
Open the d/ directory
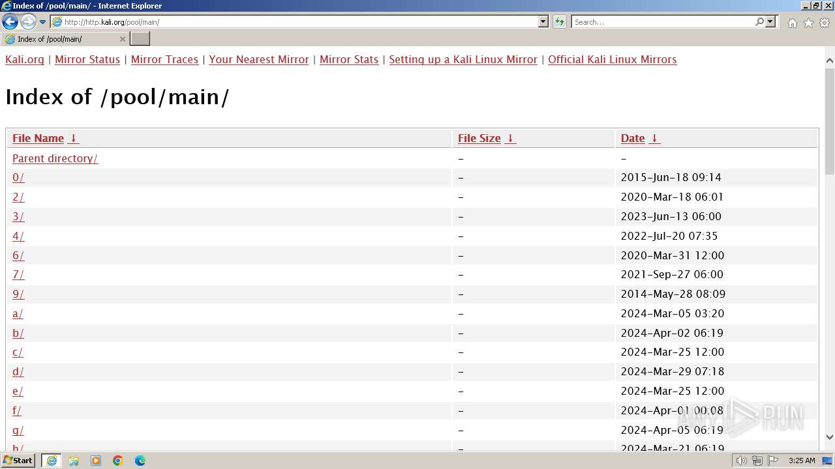18,371
